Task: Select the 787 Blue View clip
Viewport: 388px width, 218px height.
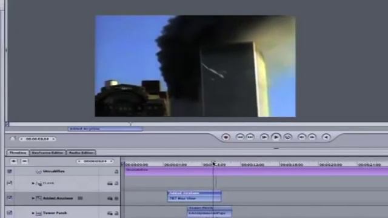Action: 194,199
